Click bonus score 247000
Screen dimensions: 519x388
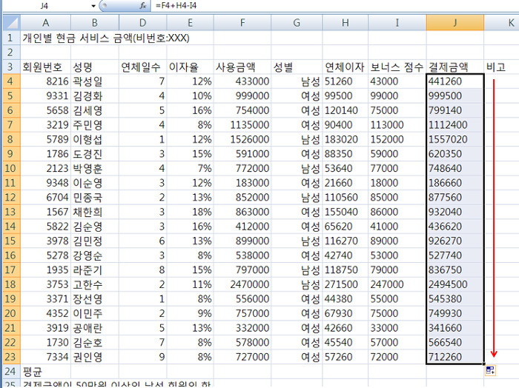(397, 284)
